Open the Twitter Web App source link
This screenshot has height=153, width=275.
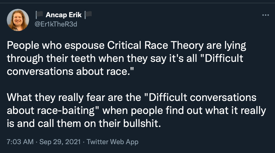112,142
